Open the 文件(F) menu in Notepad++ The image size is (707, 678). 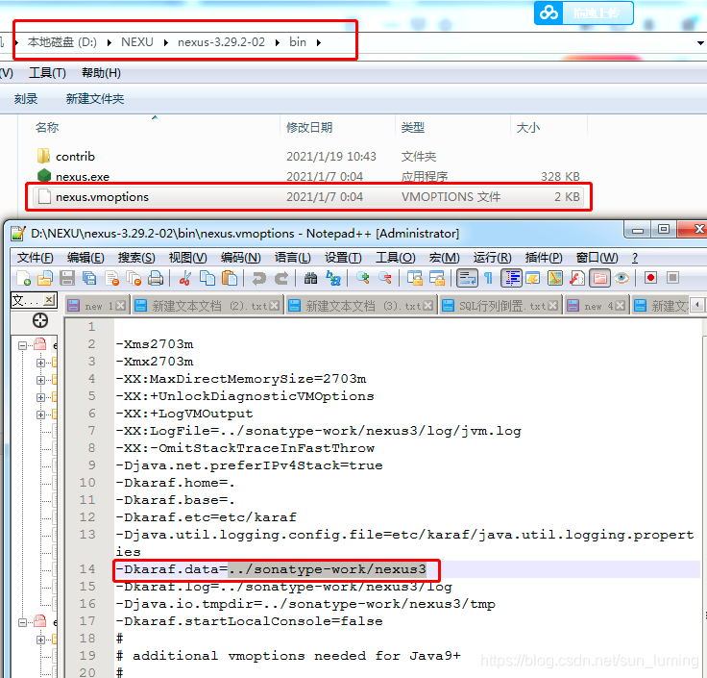36,258
